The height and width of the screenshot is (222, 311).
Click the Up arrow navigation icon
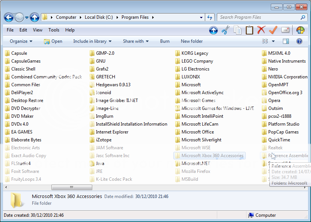click(213, 30)
